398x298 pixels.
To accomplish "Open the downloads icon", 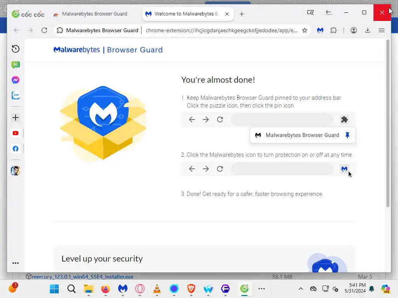I will tap(368, 30).
